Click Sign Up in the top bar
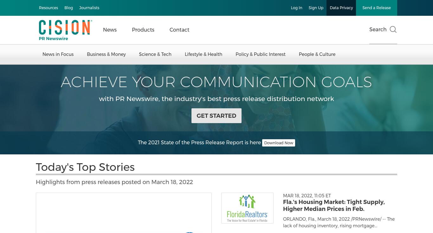The height and width of the screenshot is (233, 433). (316, 8)
